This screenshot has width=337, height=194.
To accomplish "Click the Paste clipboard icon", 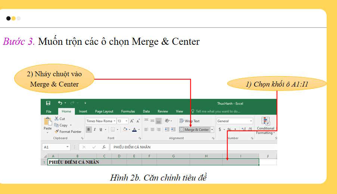I will point(48,121).
